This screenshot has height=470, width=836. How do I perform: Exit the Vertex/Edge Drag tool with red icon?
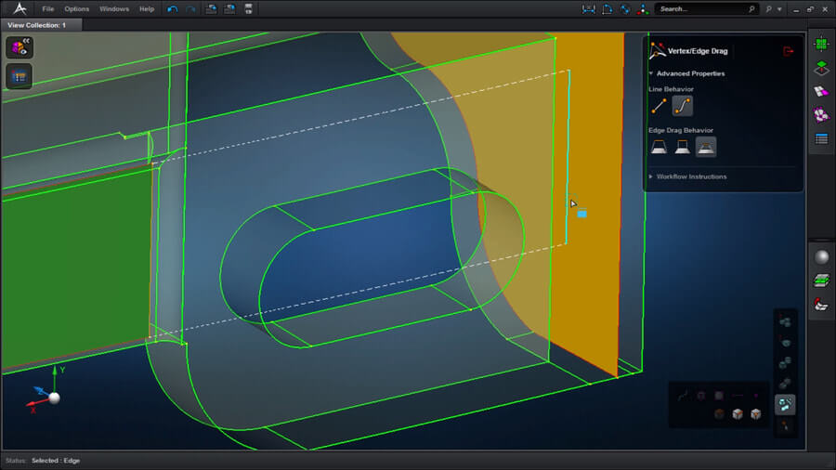pos(789,51)
